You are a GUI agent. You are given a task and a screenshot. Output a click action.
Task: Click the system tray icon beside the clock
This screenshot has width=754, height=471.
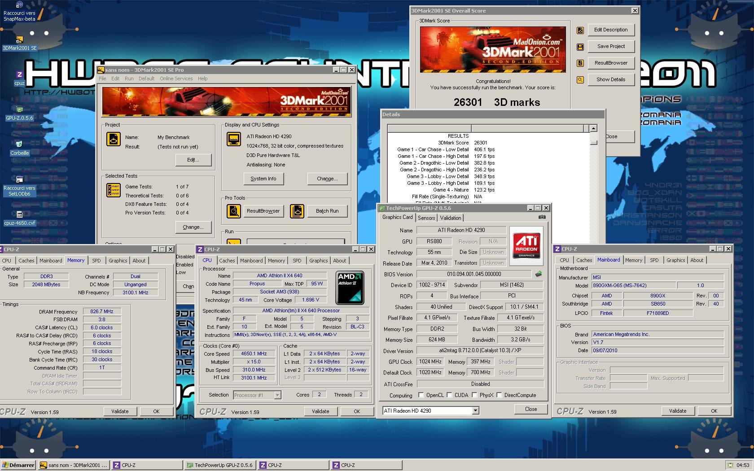730,465
